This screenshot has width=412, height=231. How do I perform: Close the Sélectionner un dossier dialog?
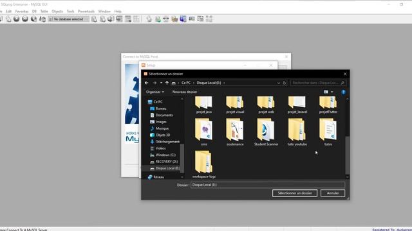[x=345, y=74]
